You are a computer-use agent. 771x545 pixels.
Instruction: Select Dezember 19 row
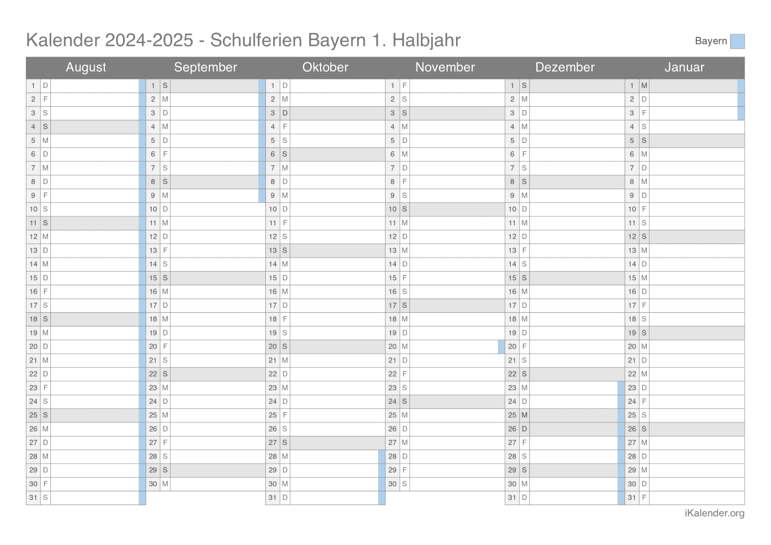(x=564, y=333)
